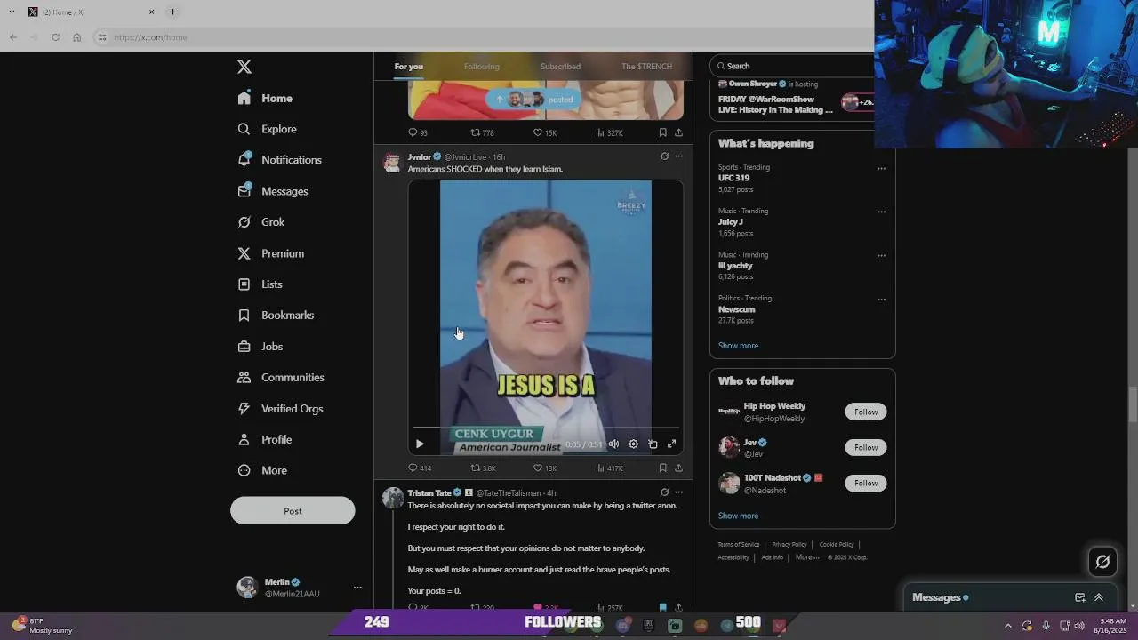Open Notifications from the sidebar

(280, 160)
